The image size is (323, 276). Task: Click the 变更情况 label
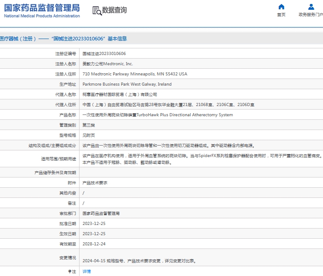coord(68,258)
